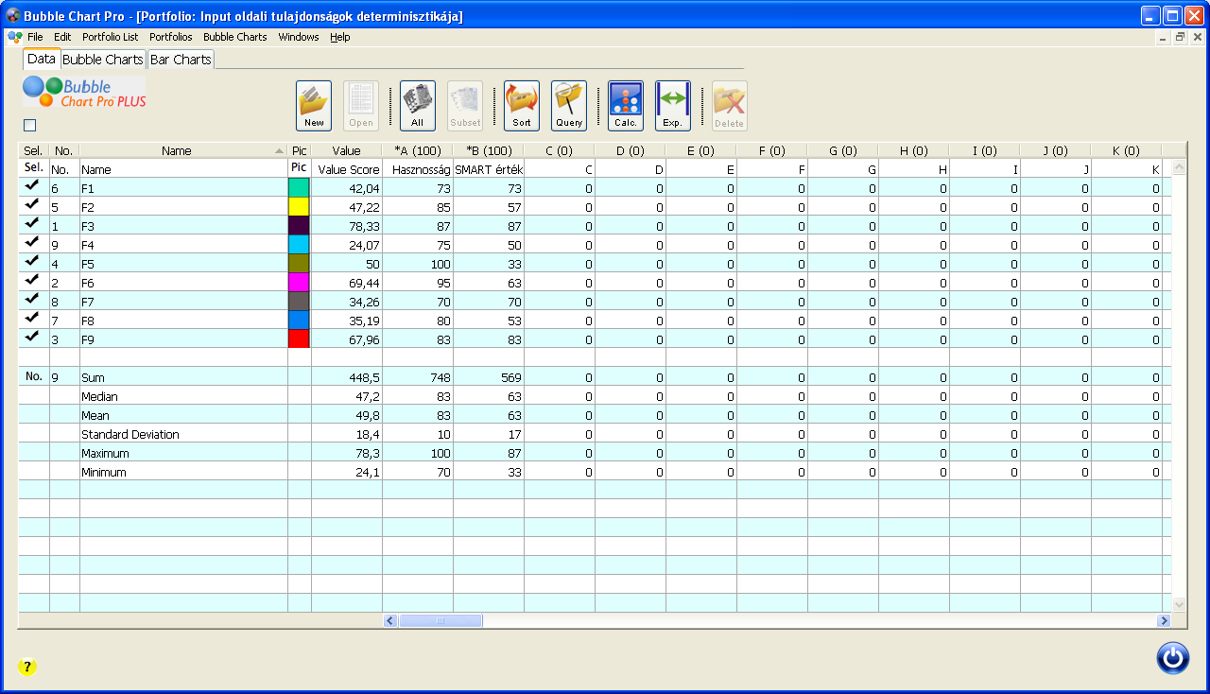This screenshot has height=694, width=1210.
Task: Click the cyan color swatch for F4
Action: pyautogui.click(x=299, y=244)
